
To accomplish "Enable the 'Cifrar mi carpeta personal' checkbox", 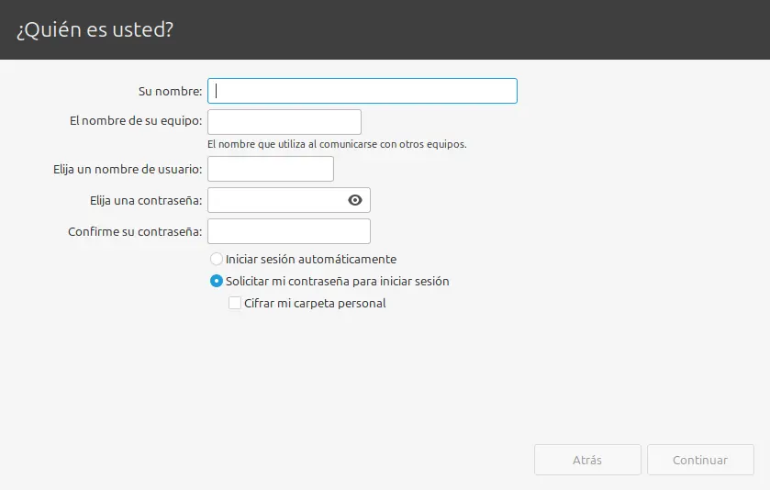I will (x=235, y=304).
